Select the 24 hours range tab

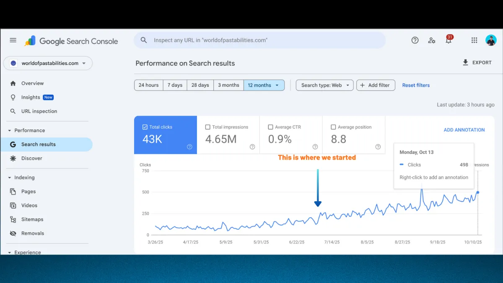tap(148, 85)
